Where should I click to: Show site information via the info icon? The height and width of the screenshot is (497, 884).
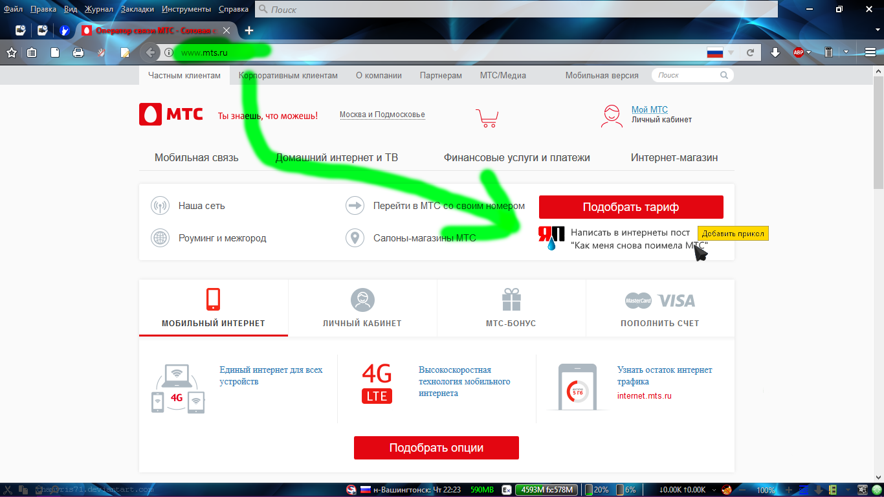168,52
